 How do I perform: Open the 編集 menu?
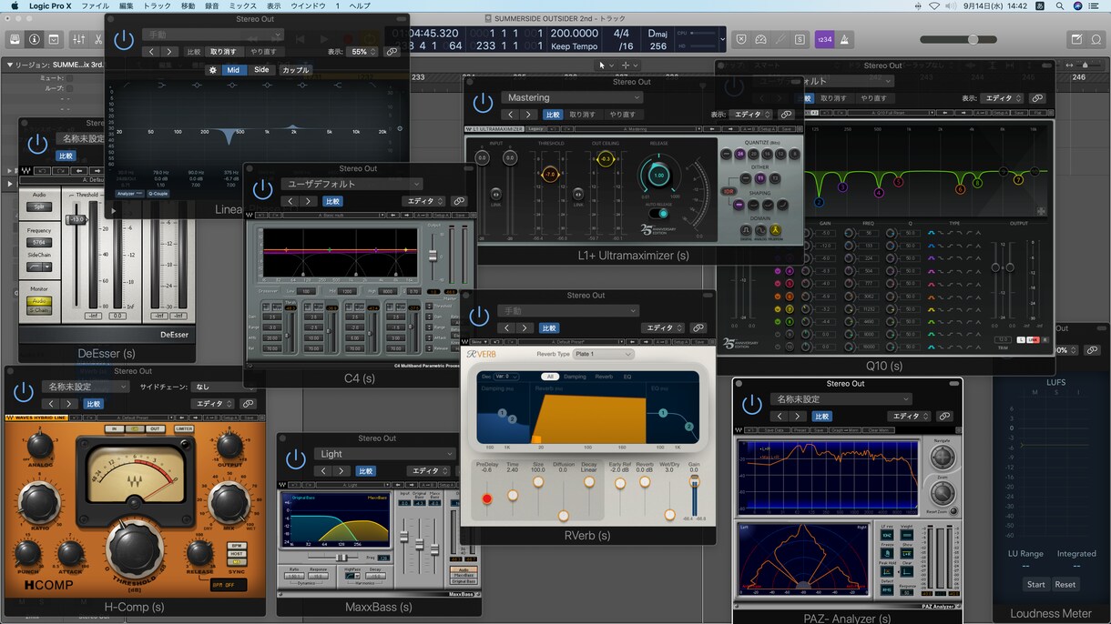tap(126, 5)
